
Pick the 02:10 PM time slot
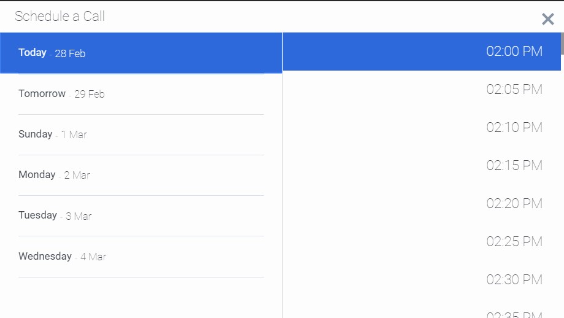coord(514,128)
